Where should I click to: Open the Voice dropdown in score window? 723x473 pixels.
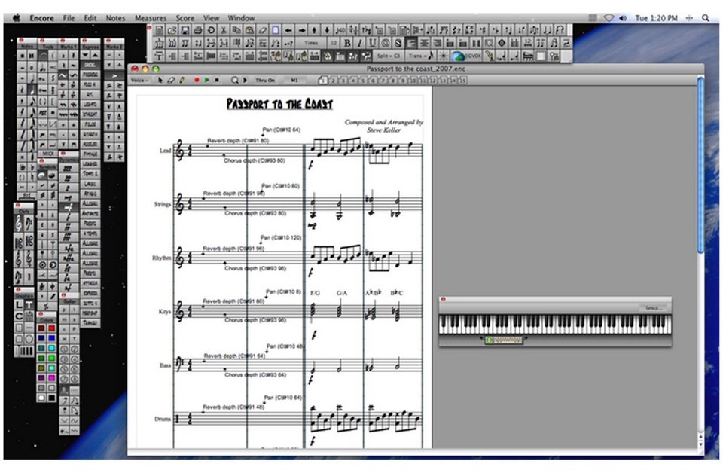139,81
